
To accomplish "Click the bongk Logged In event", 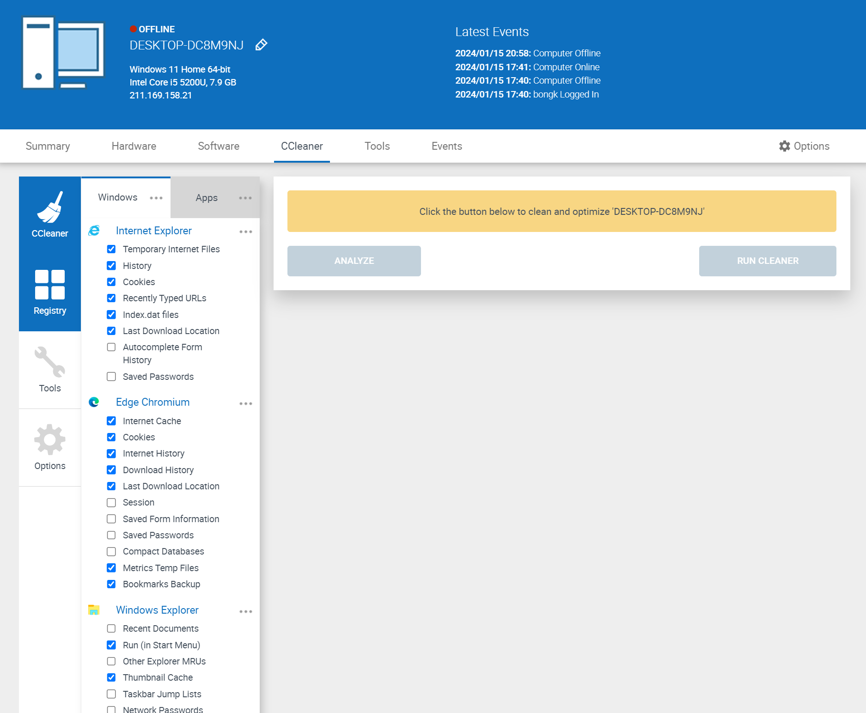I will 527,94.
